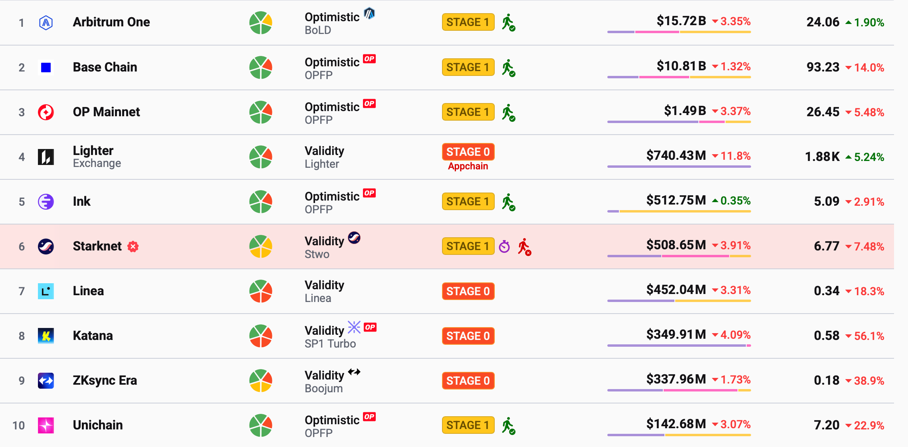Viewport: 908px width, 447px height.
Task: Click Unichain's STAGE 1 badge
Action: pos(468,425)
